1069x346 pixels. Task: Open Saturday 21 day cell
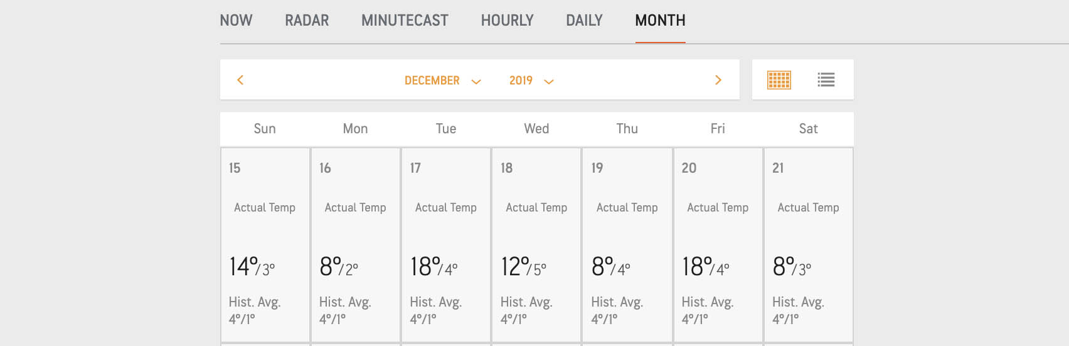point(808,245)
